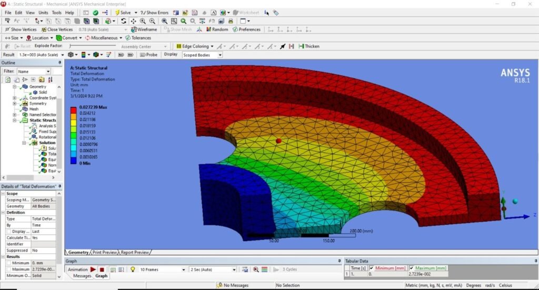Tick the Minimum checkbox under Results
Viewport: 539px width, 290px height.
pos(9,263)
